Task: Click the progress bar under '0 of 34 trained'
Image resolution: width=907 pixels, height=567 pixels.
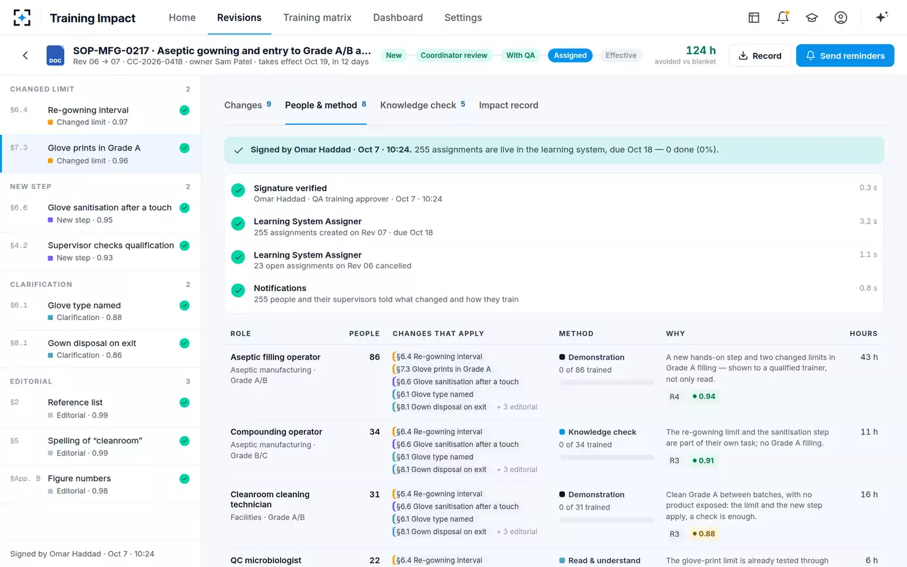Action: (x=606, y=457)
